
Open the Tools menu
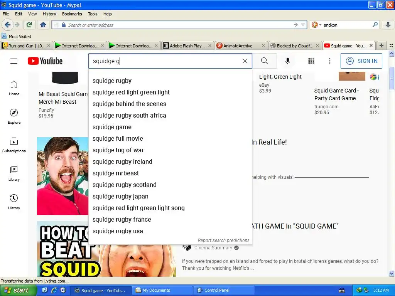coord(93,14)
